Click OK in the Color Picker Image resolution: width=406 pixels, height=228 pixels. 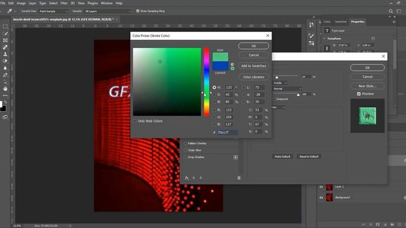click(254, 46)
